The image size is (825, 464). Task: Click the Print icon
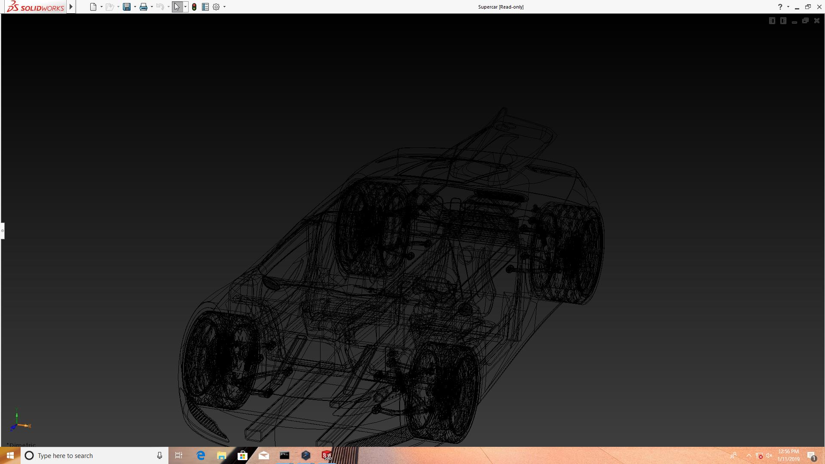click(x=144, y=7)
